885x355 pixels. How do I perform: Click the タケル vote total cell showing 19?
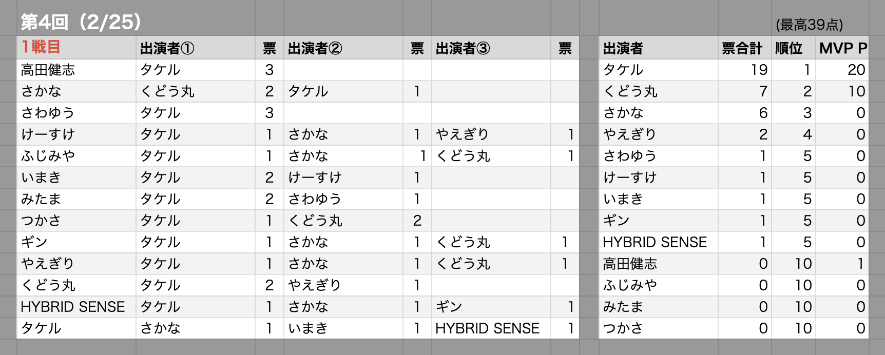[744, 70]
